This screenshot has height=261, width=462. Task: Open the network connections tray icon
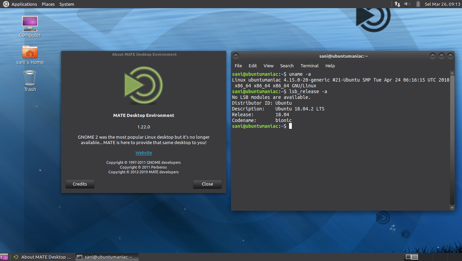point(397,4)
